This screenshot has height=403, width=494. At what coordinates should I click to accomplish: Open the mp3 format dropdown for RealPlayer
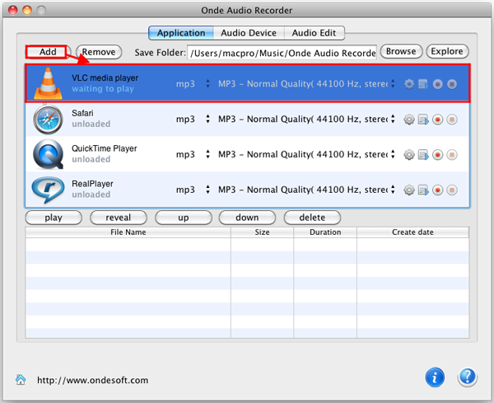click(x=193, y=190)
